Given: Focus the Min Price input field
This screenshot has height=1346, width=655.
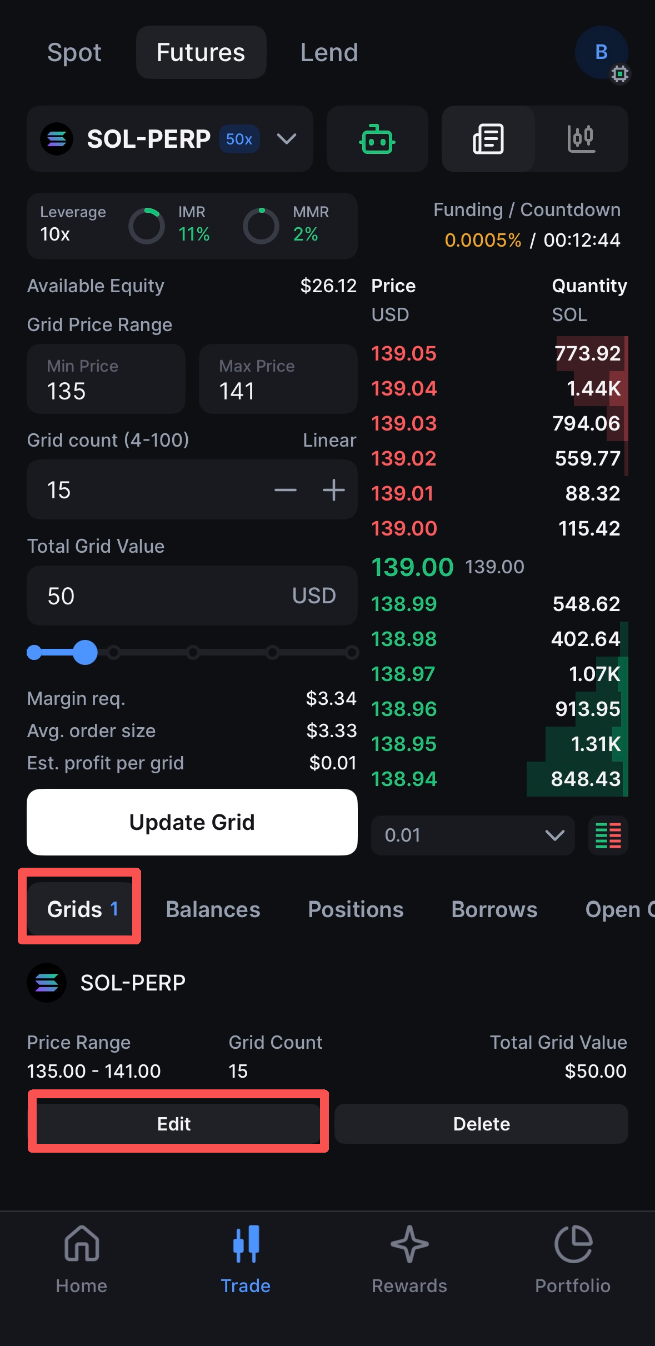Looking at the screenshot, I should (106, 379).
